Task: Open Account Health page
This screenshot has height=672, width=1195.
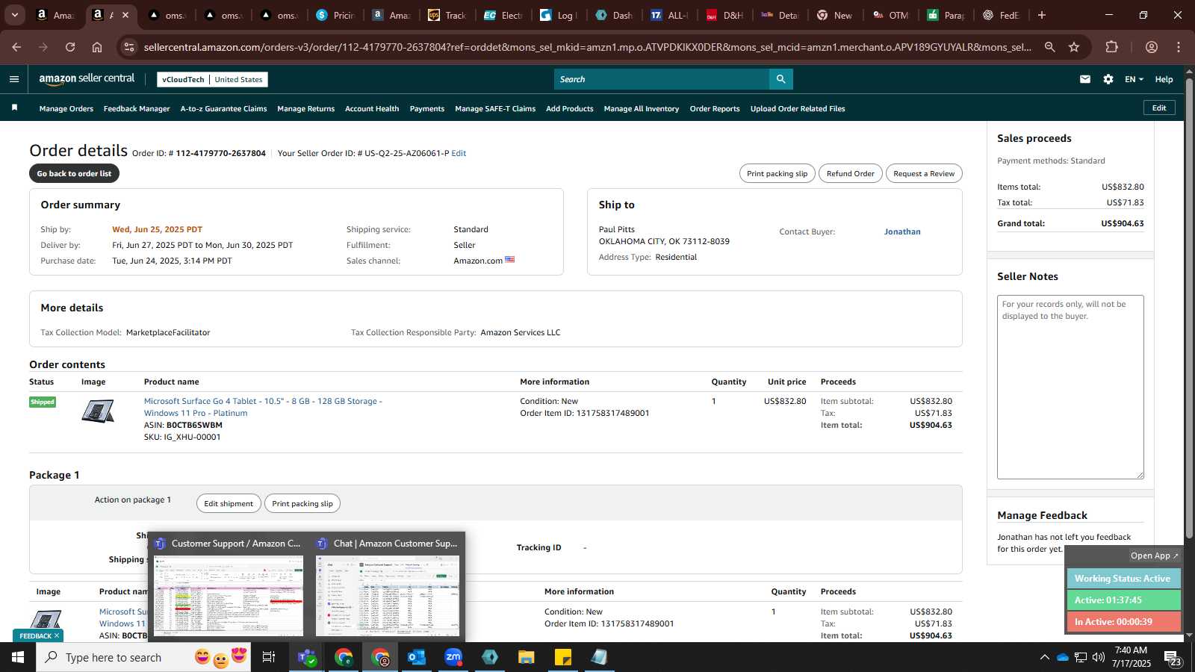Action: pyautogui.click(x=372, y=108)
